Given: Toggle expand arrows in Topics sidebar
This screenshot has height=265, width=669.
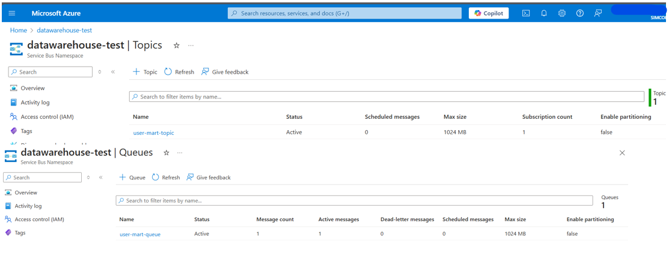Looking at the screenshot, I should 99,72.
